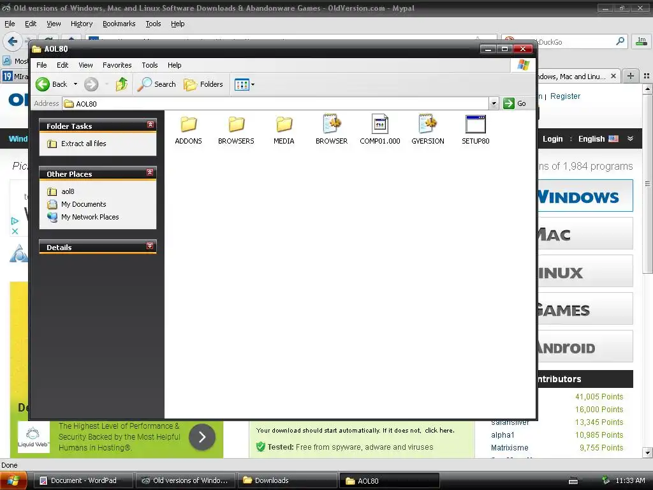This screenshot has width=653, height=490.
Task: Click the 11:33 AM clock in the tray
Action: [x=630, y=480]
